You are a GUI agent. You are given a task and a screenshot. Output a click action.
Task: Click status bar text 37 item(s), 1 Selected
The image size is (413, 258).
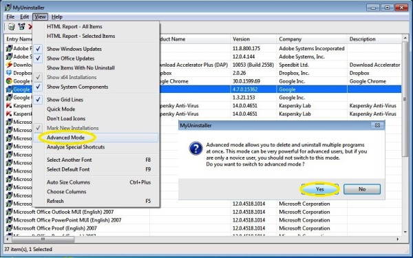pyautogui.click(x=28, y=249)
